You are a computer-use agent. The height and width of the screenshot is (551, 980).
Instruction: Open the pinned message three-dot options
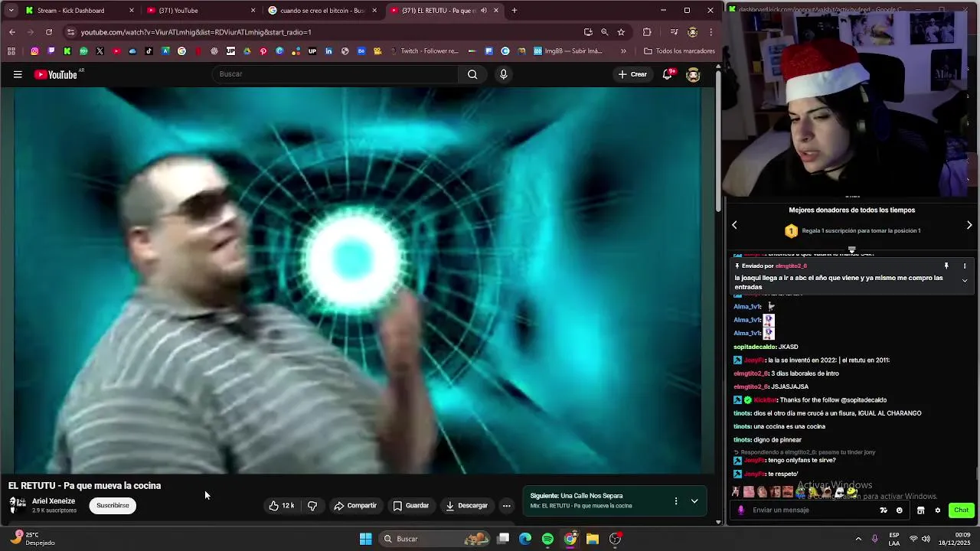pyautogui.click(x=965, y=266)
